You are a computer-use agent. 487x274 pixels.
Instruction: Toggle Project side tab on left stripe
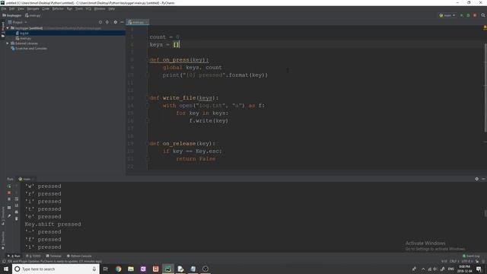click(3, 30)
